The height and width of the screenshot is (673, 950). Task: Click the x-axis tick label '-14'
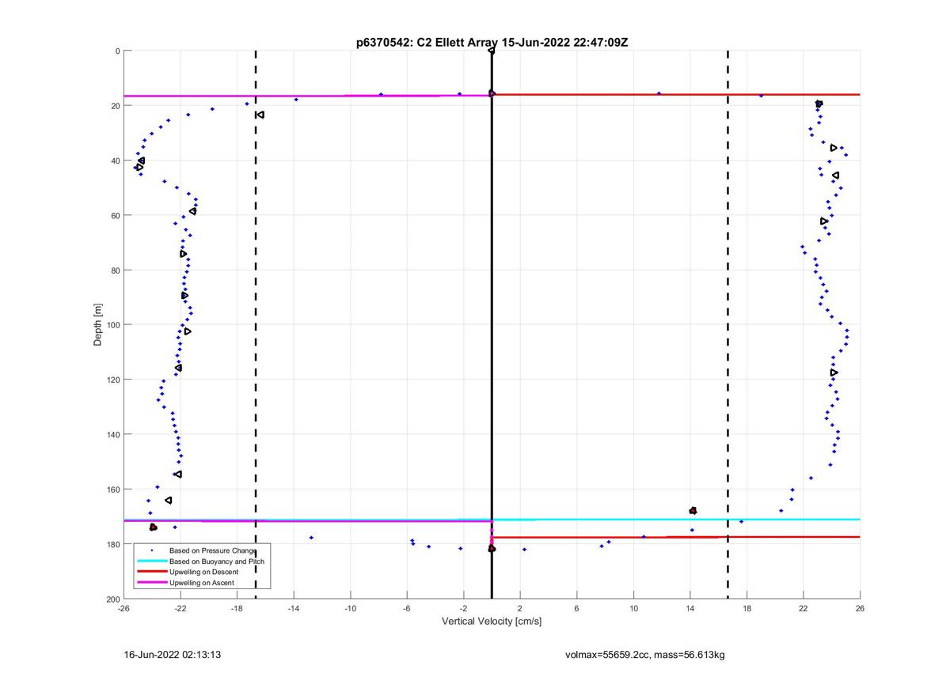click(x=294, y=608)
